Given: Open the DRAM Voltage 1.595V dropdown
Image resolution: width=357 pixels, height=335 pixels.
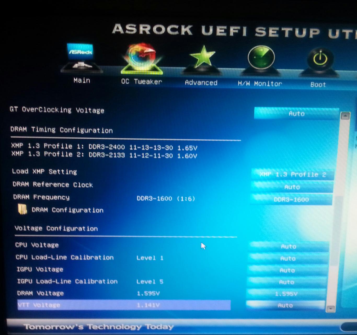Looking at the screenshot, I should [286, 294].
